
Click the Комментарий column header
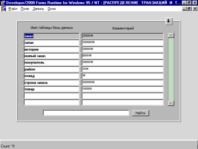pos(123,28)
